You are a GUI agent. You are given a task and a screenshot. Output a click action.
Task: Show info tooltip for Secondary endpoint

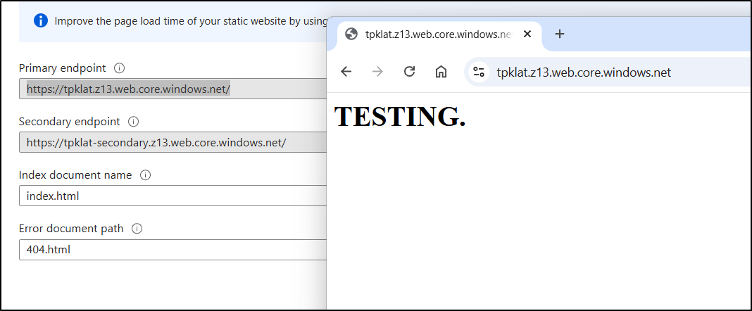pyautogui.click(x=134, y=122)
